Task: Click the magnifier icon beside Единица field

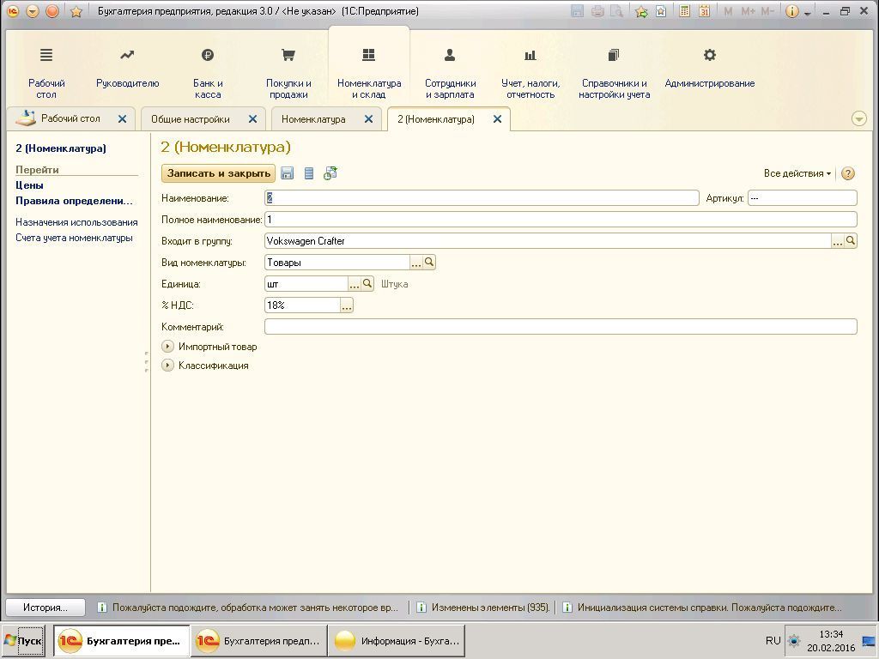Action: coord(367,284)
